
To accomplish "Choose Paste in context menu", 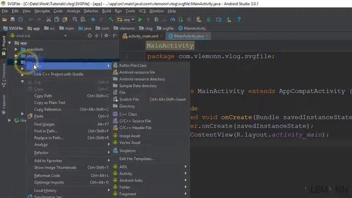I will tap(38, 116).
